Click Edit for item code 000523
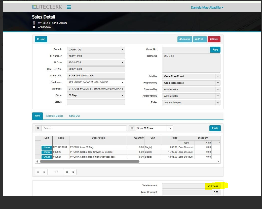The height and width of the screenshot is (209, 262). [x=47, y=152]
